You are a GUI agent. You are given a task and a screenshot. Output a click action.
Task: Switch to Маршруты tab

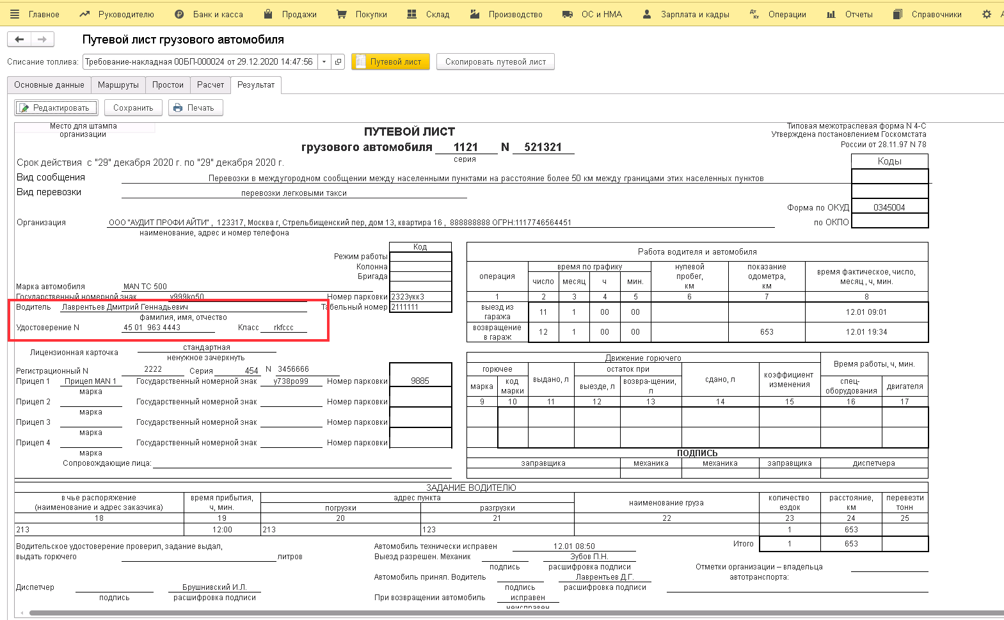click(x=118, y=85)
